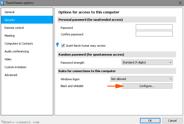
Task: Click the TeamViewer logo icon in title bar
Action: click(2, 3)
